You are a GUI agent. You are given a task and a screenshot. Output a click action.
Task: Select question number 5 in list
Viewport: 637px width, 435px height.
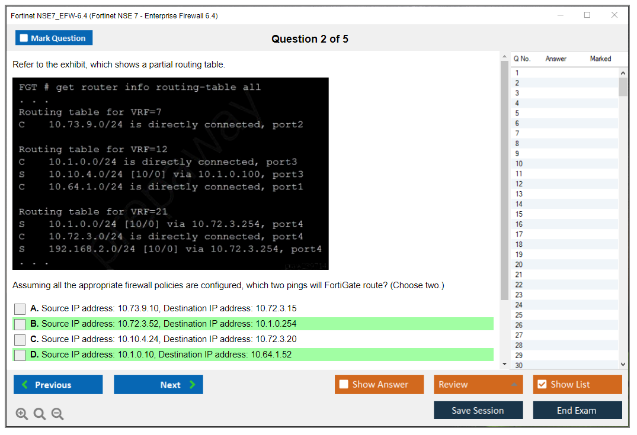point(517,113)
